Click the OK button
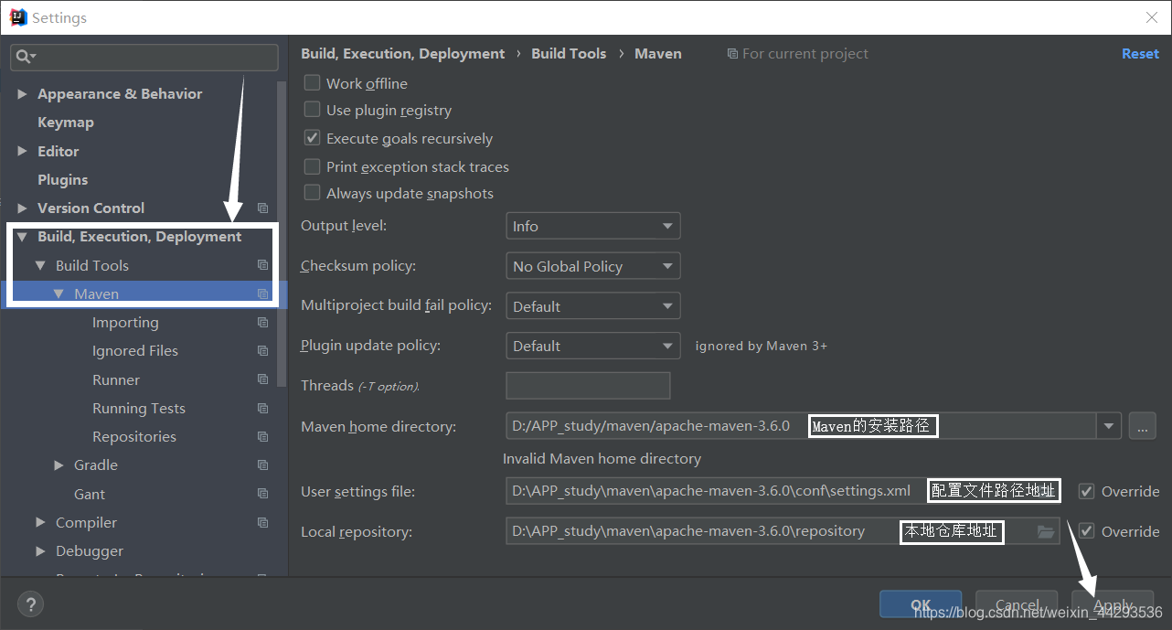Image resolution: width=1172 pixels, height=630 pixels. coord(921,604)
